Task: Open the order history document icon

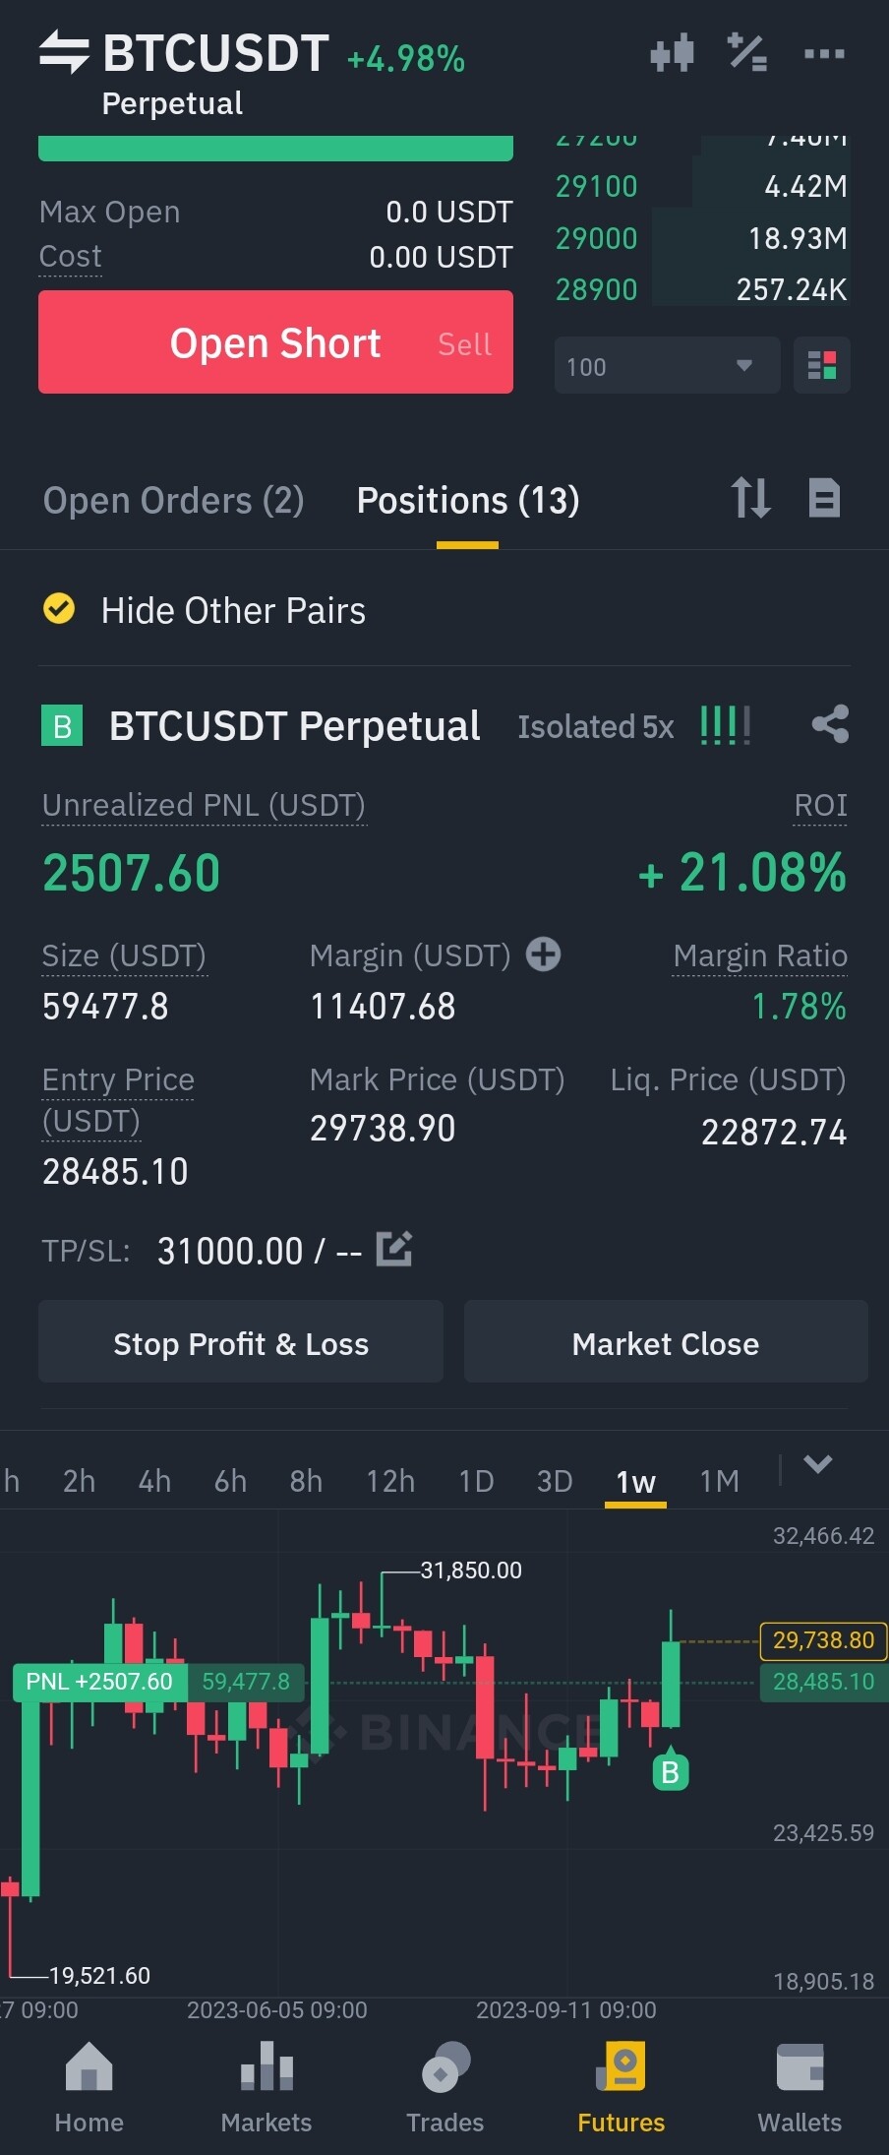Action: (824, 498)
